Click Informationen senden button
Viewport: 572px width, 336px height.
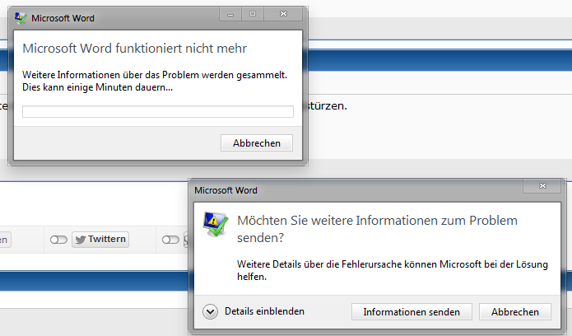click(x=412, y=311)
